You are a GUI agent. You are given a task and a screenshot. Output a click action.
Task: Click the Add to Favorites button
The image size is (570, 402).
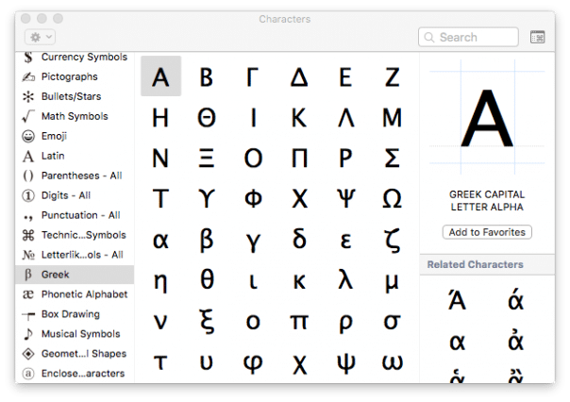click(487, 232)
